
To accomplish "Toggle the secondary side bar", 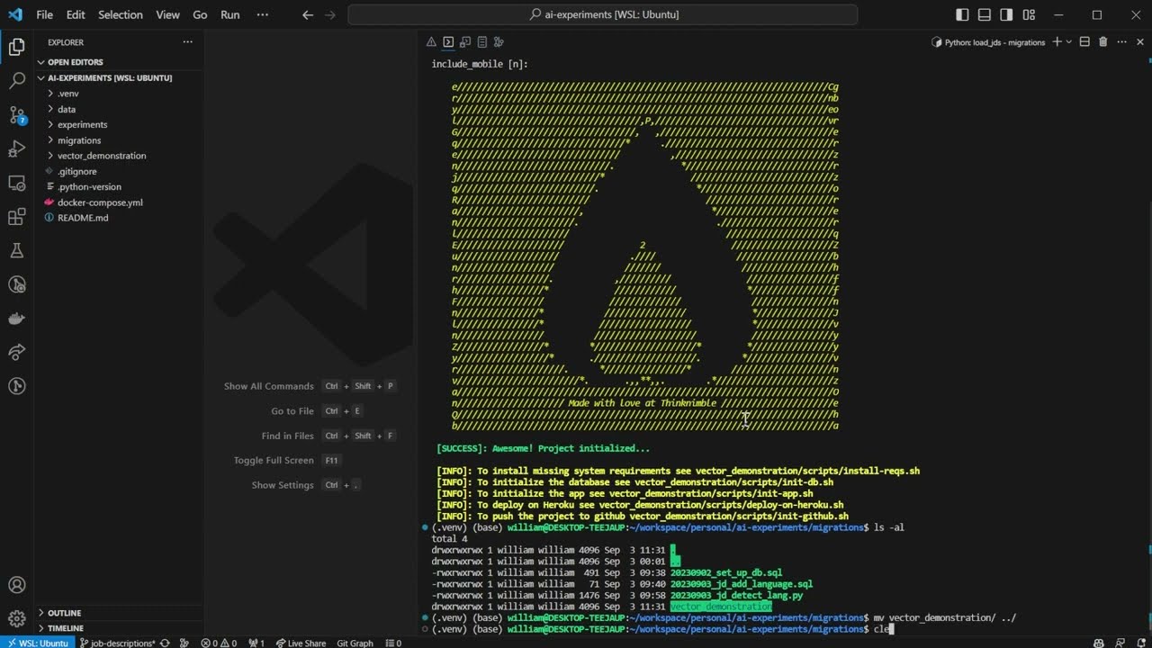I will (x=1006, y=14).
